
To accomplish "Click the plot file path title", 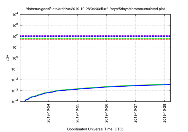I will (x=95, y=9).
